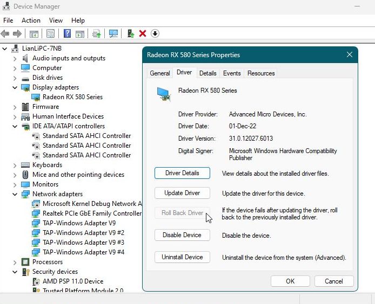Click the Device Manager title bar icon

pos(6,6)
